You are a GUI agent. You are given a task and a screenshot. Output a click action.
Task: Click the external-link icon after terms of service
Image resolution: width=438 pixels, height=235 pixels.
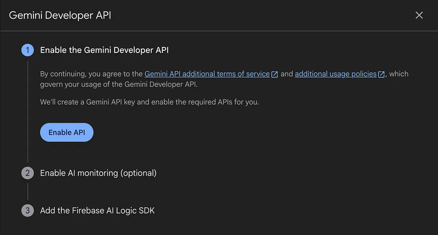pyautogui.click(x=275, y=74)
